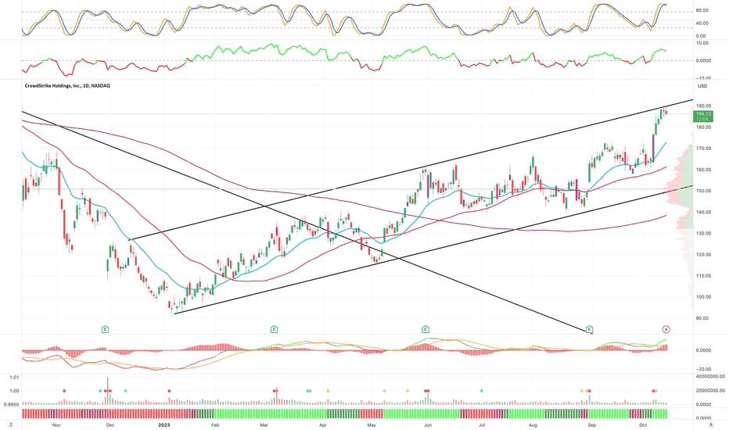The height and width of the screenshot is (430, 729).
Task: Click the purple lightning event marker near October
Action: coord(666,330)
